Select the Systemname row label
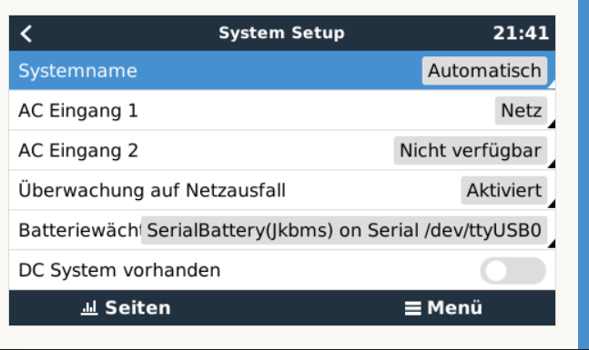589x350 pixels. pos(77,71)
